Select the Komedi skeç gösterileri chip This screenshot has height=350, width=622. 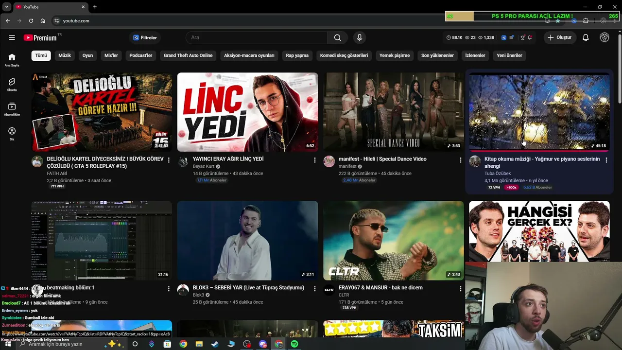click(x=344, y=55)
